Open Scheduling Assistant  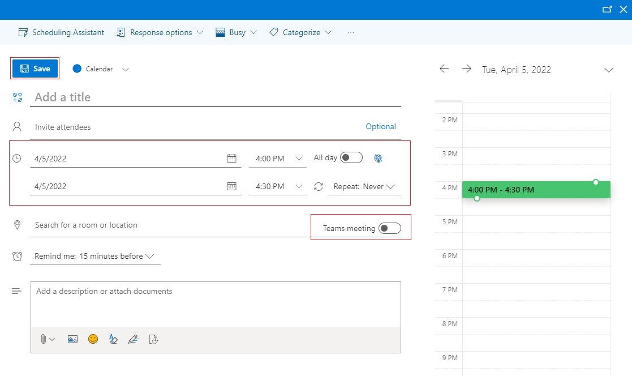pos(61,32)
